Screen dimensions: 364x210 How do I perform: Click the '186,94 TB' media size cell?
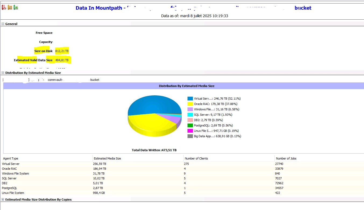click(100, 169)
